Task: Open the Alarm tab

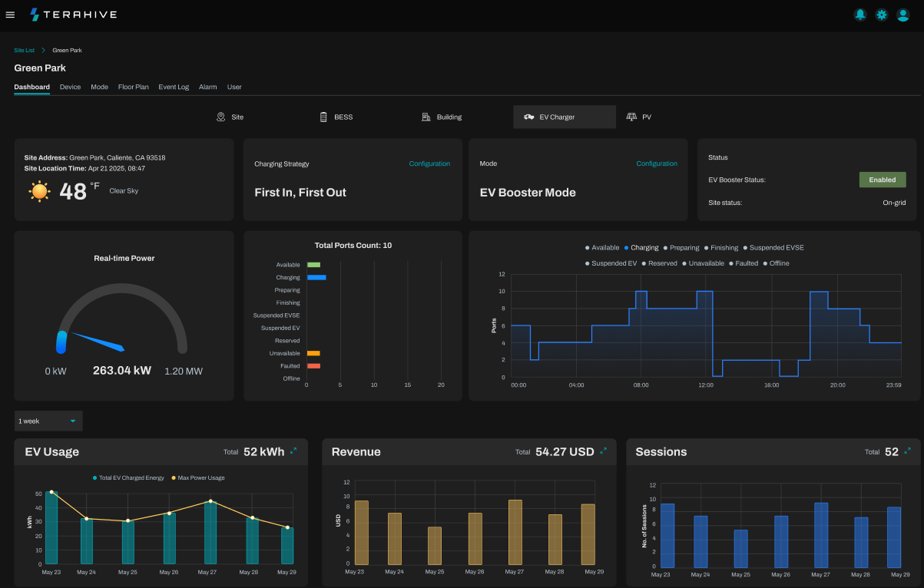Action: (x=208, y=87)
